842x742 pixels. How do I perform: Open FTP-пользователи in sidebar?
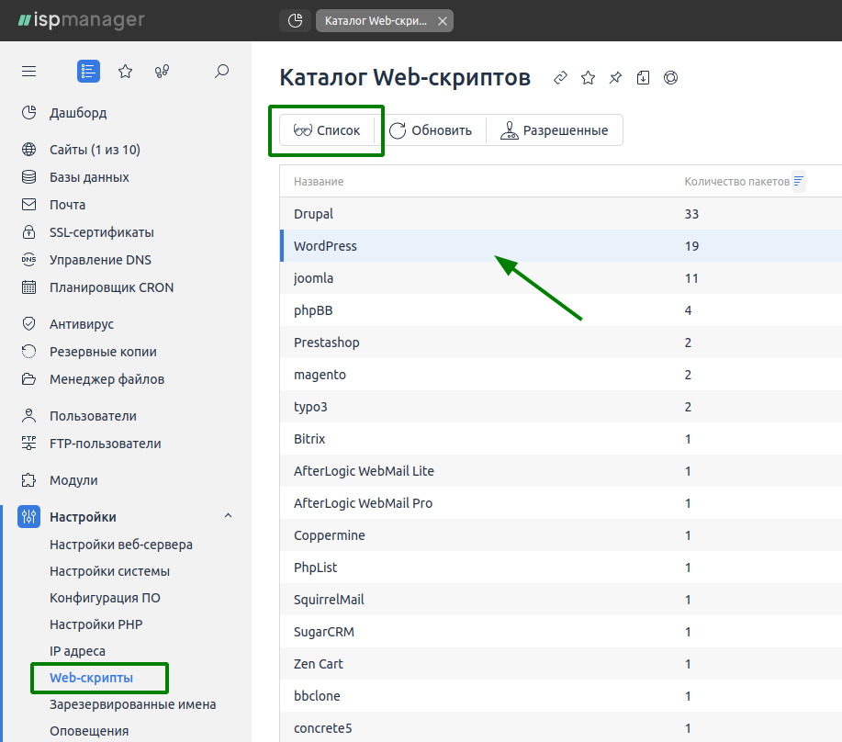106,444
